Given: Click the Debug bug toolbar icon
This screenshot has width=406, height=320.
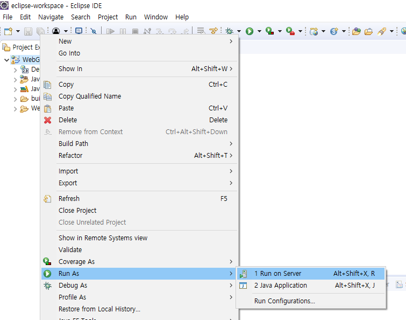Looking at the screenshot, I should [x=229, y=31].
